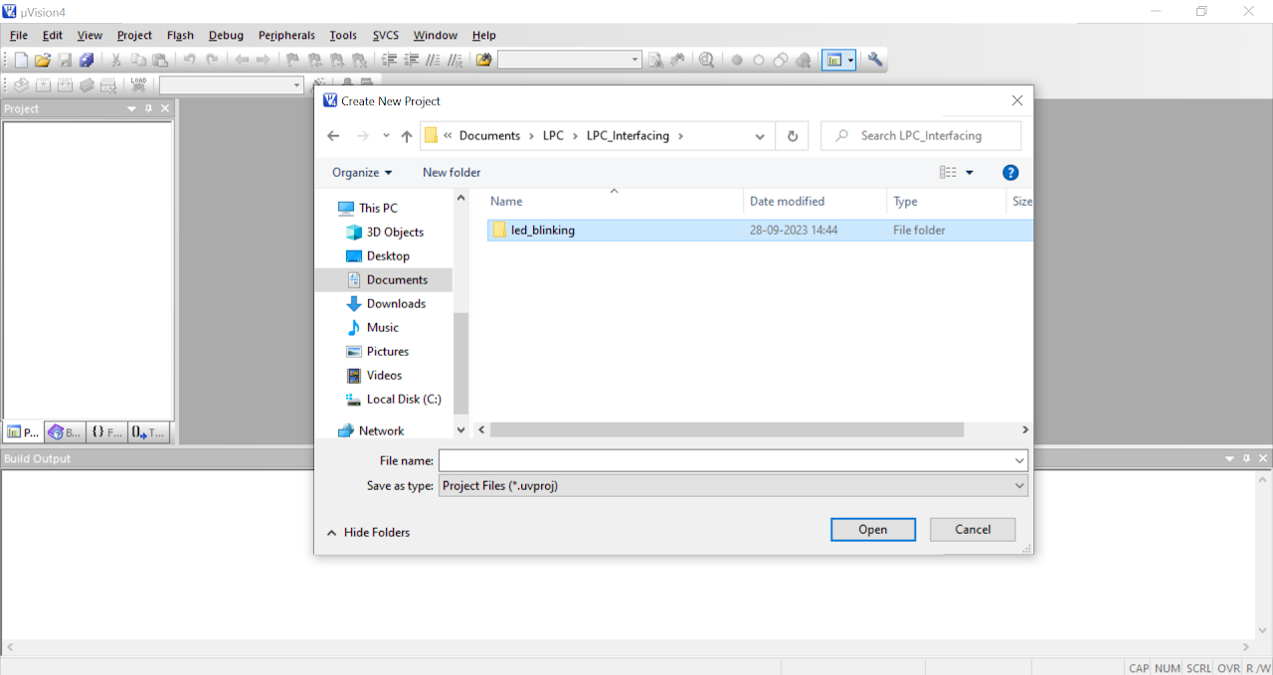Click the Build target toolbar icon

pos(43,84)
